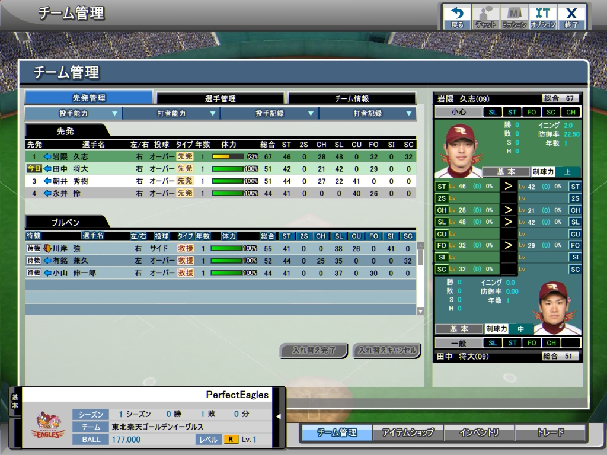Expand the 打者能力 dropdown

point(171,113)
